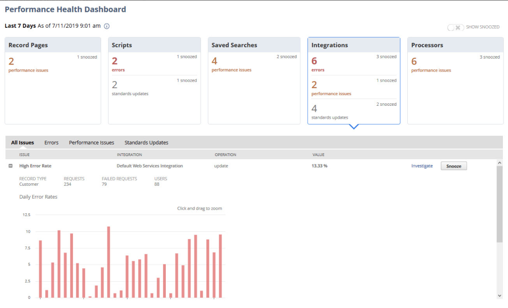Select the Scripts tile header
The image size is (508, 308).
[154, 45]
